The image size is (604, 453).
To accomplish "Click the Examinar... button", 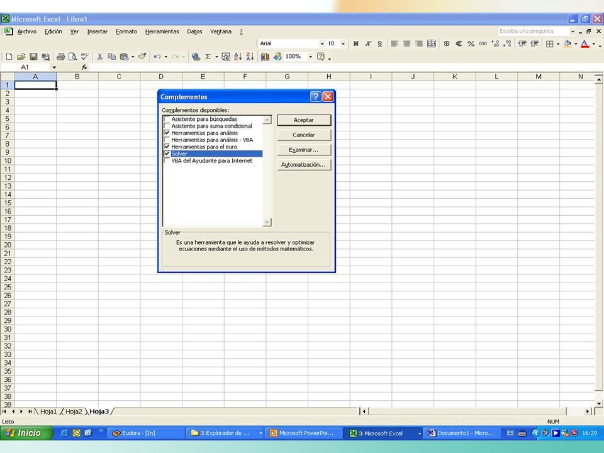I will click(x=304, y=150).
